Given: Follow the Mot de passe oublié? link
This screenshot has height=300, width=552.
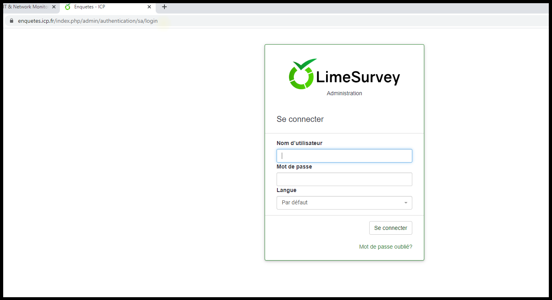Looking at the screenshot, I should (x=386, y=247).
